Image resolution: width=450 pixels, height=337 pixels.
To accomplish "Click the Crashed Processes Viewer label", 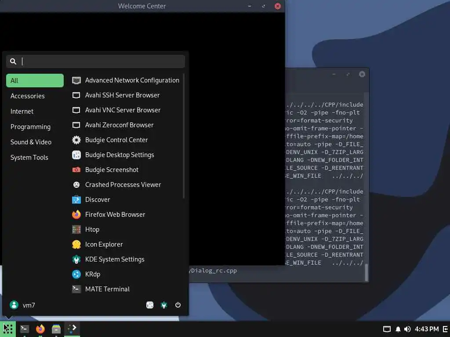I will [123, 185].
